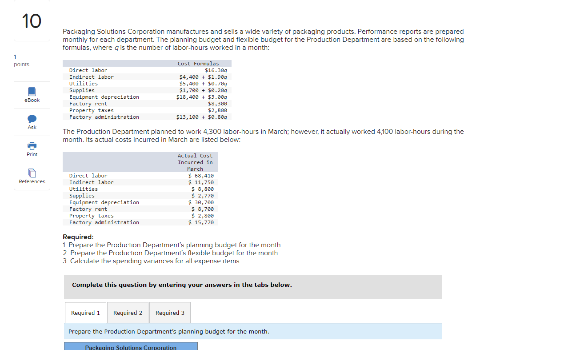Viewport: 576px width, 350px height.
Task: Click requirement 1 planning budget text
Action: tap(172, 245)
